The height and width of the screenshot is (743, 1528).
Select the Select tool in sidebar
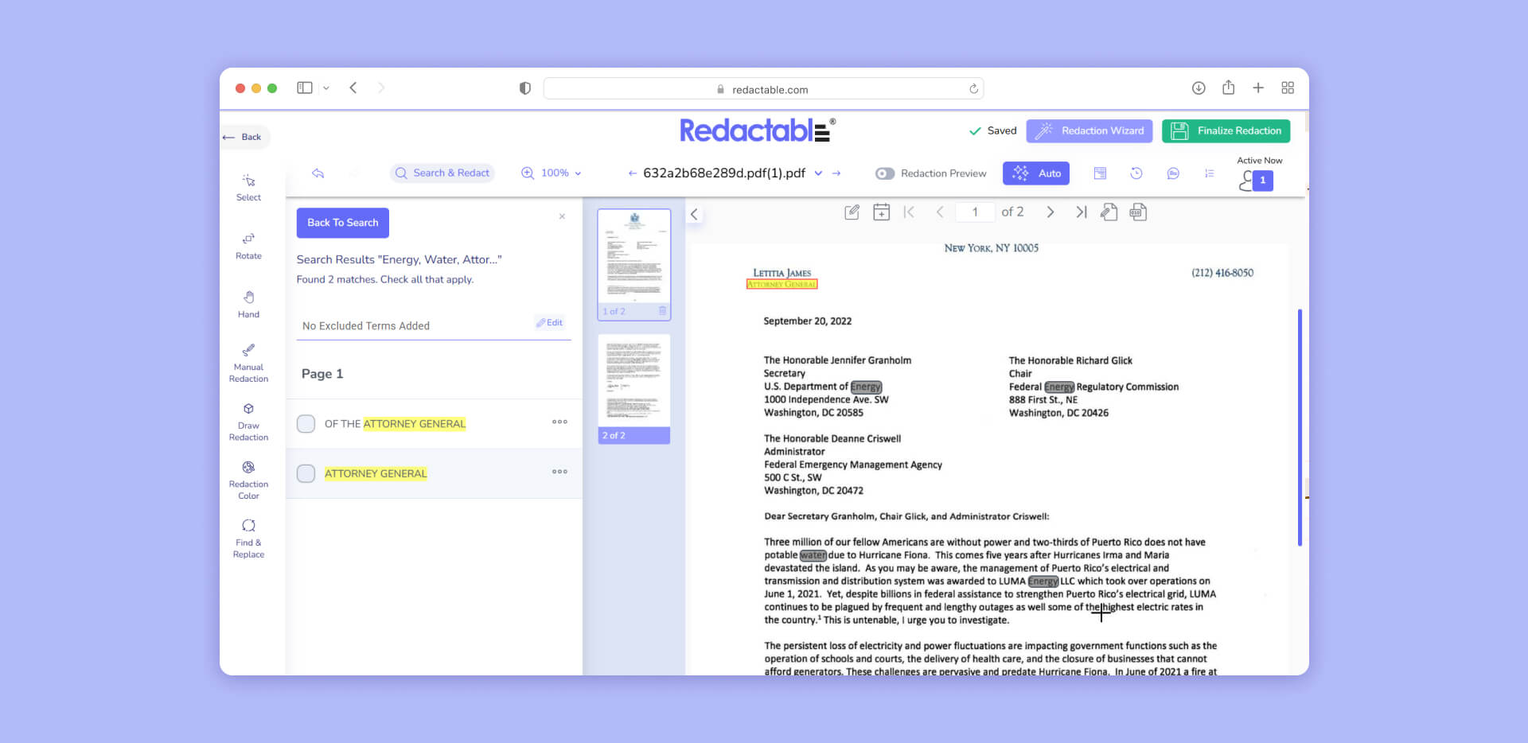(x=248, y=188)
